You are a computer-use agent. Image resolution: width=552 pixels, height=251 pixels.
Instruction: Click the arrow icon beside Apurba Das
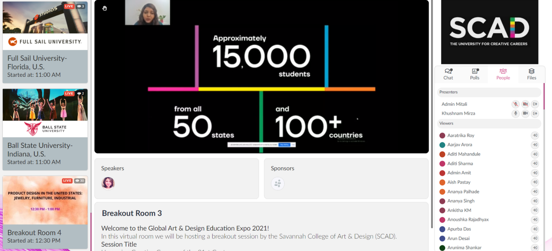(535, 229)
